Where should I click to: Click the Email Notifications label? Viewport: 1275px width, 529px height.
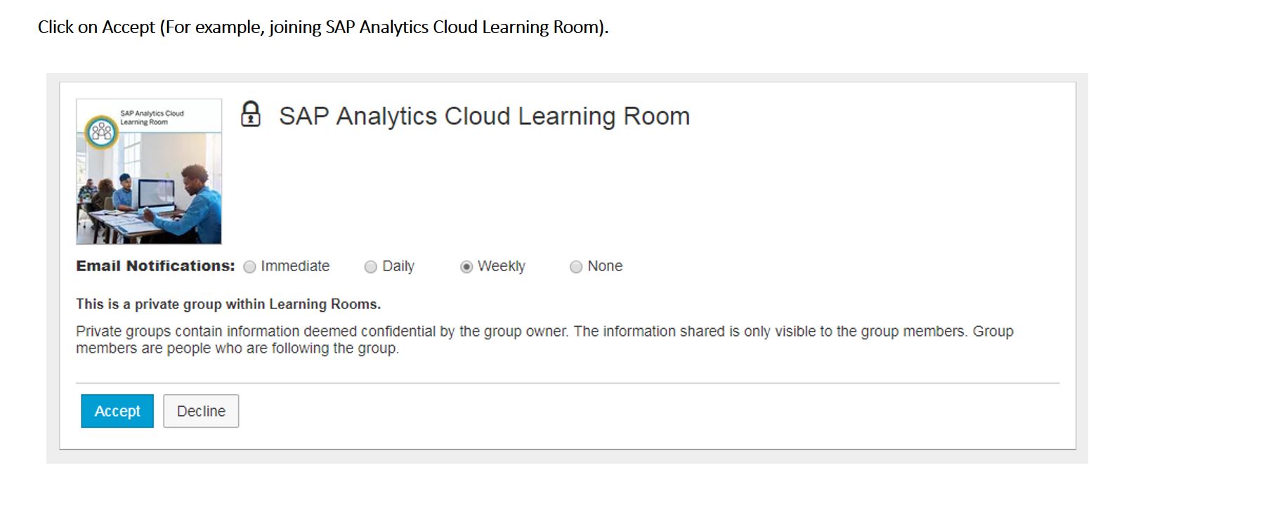pos(155,266)
